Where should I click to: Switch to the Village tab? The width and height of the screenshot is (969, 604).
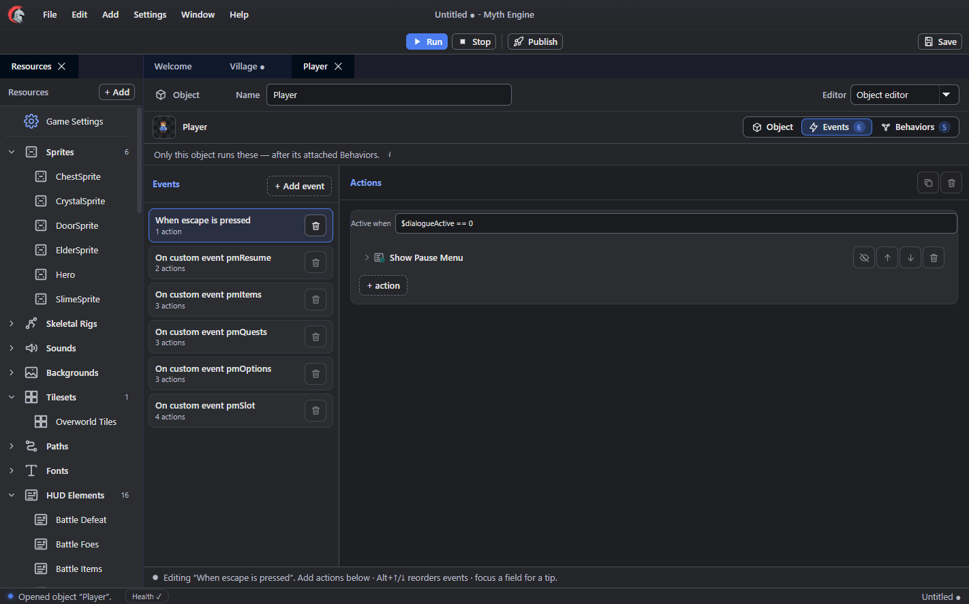247,66
